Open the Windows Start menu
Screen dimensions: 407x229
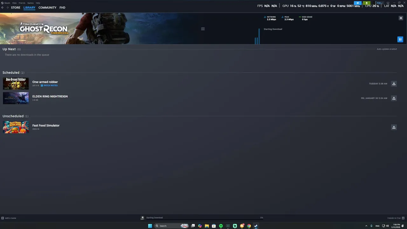[x=150, y=226]
